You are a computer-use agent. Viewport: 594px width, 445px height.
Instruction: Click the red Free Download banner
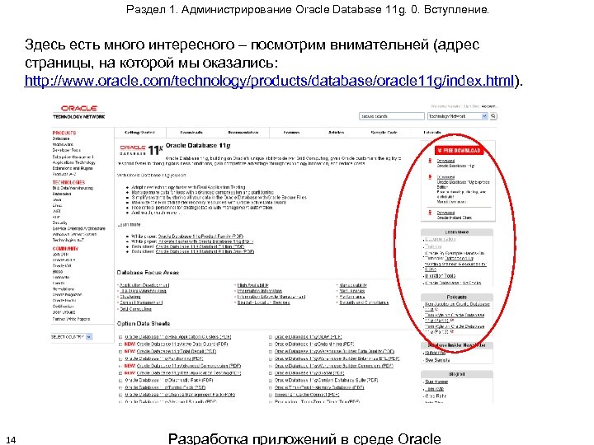click(459, 150)
